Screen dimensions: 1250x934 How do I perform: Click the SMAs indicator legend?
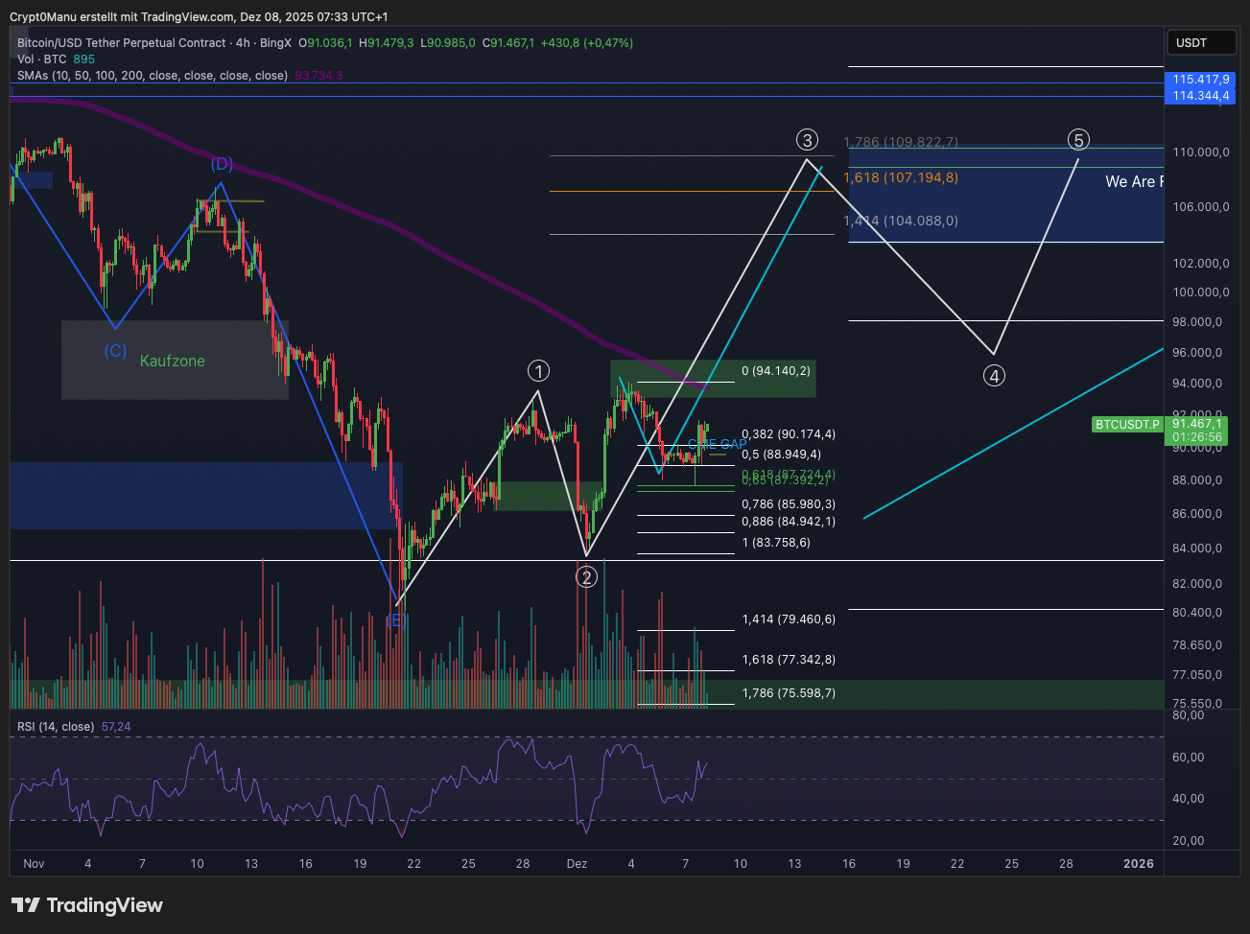(152, 76)
